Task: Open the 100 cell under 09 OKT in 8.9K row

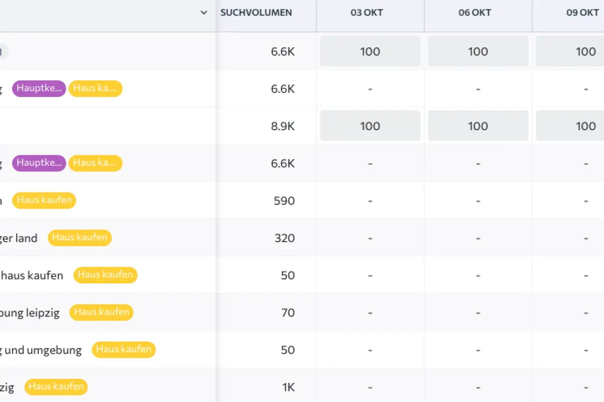Action: 570,126
